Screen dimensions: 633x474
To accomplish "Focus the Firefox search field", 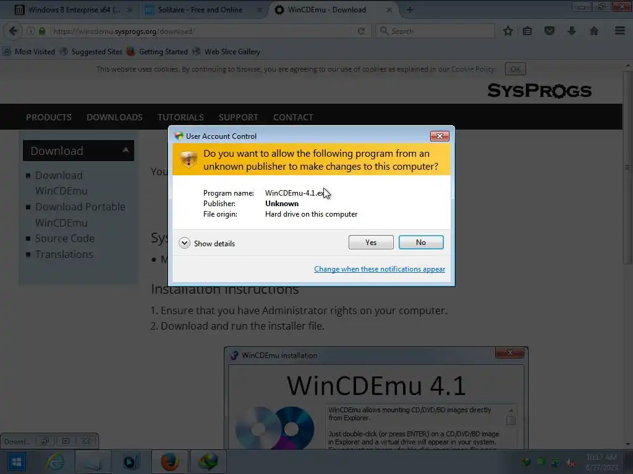I will pos(435,31).
